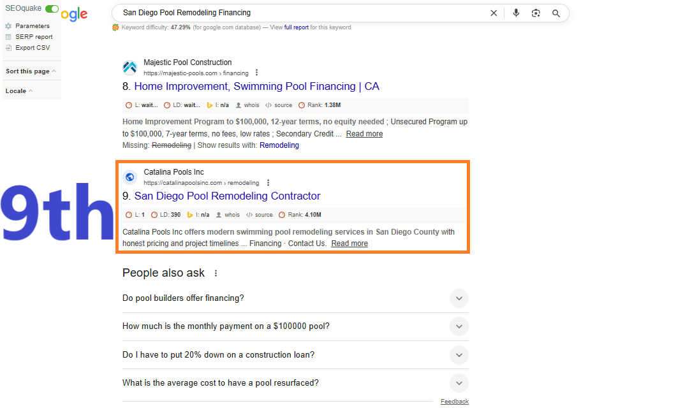
Task: Start voice search with microphone icon
Action: [516, 13]
